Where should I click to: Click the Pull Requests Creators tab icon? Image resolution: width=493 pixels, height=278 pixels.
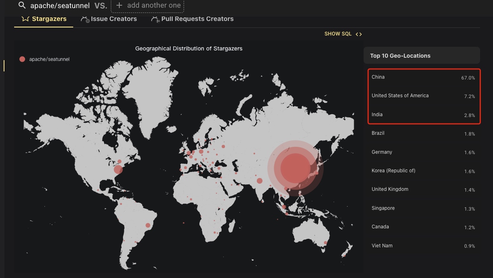[155, 19]
